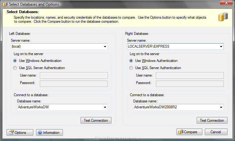Select Windows Authentication for left database
235x141 pixels.
coord(15,61)
